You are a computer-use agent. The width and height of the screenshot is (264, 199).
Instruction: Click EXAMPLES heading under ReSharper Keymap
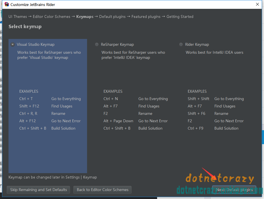coord(113,91)
